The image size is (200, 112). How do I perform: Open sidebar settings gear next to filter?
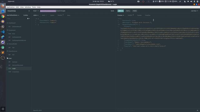pyautogui.click(x=28, y=19)
